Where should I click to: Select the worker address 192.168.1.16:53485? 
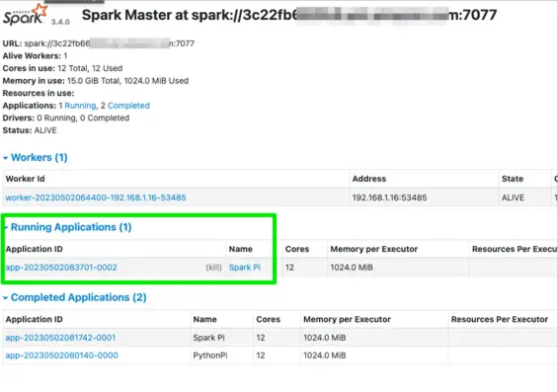tap(389, 197)
